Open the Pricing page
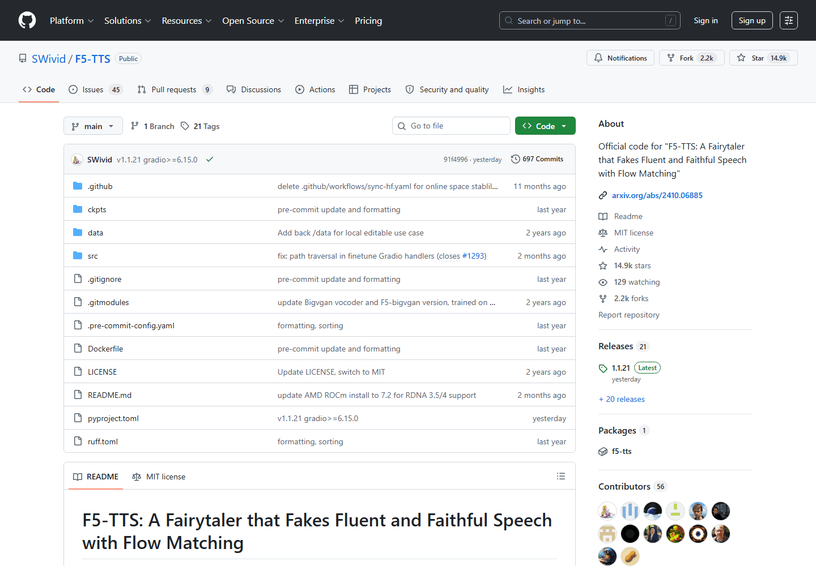The height and width of the screenshot is (566, 816). pyautogui.click(x=368, y=20)
